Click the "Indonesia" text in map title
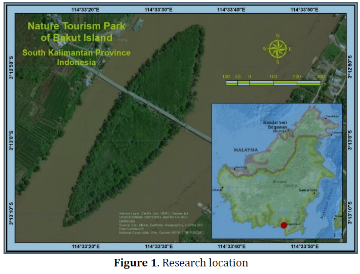Viewport: 360px width, 274px height. click(76, 62)
